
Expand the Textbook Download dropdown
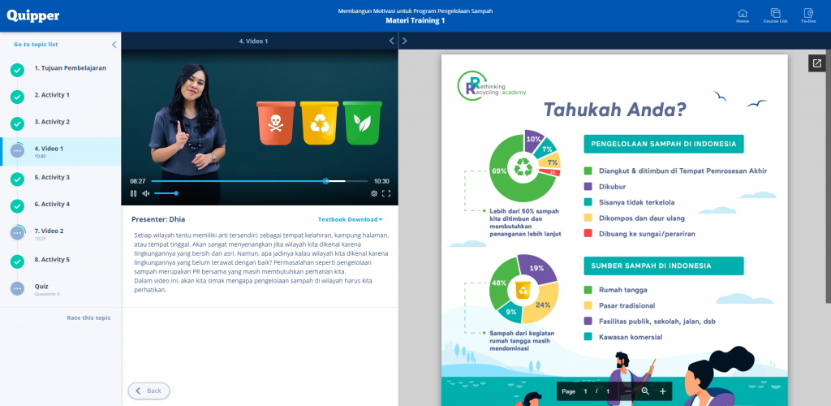(x=350, y=219)
